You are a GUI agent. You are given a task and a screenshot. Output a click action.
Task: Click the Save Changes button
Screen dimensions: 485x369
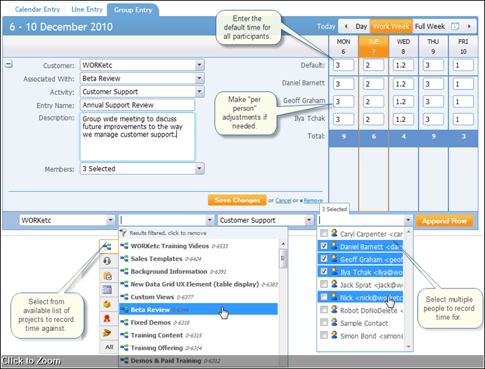[237, 200]
